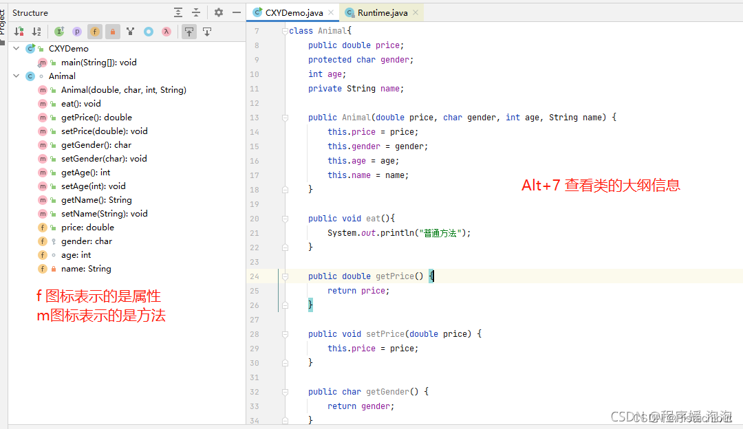This screenshot has height=429, width=743.
Task: Select gender: char field
Action: tap(87, 241)
